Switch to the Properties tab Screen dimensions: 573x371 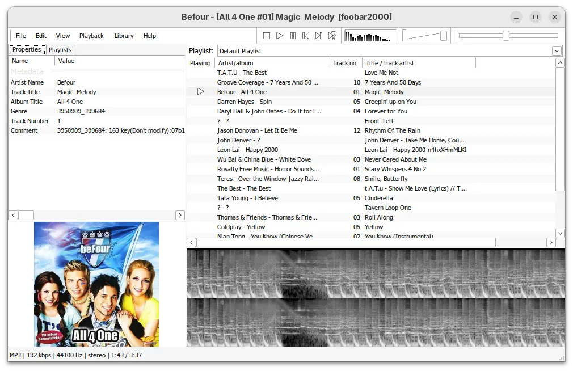pyautogui.click(x=27, y=50)
